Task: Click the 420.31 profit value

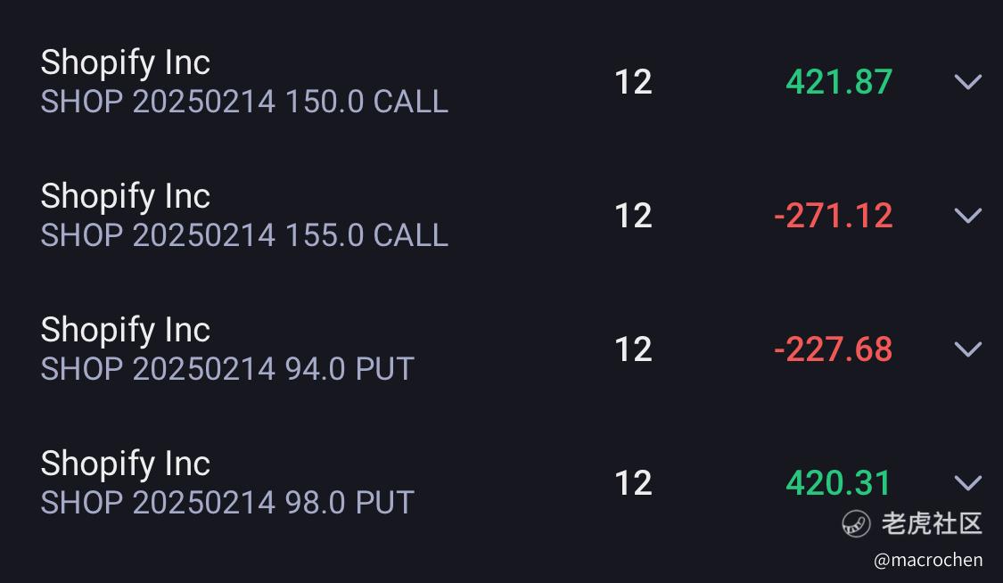Action: [839, 482]
